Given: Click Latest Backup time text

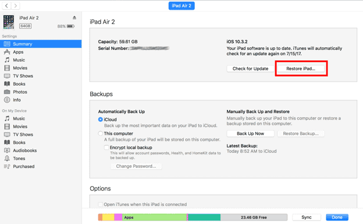Looking at the screenshot, I should tap(251, 151).
